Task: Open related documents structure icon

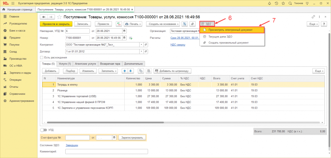Action: [x=185, y=24]
